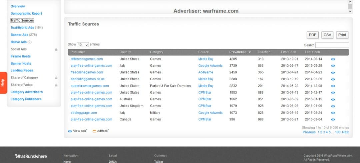Image resolution: width=360 pixels, height=163 pixels.
Task: View ads for benoldinggames.co.uk row
Action: pyautogui.click(x=333, y=79)
